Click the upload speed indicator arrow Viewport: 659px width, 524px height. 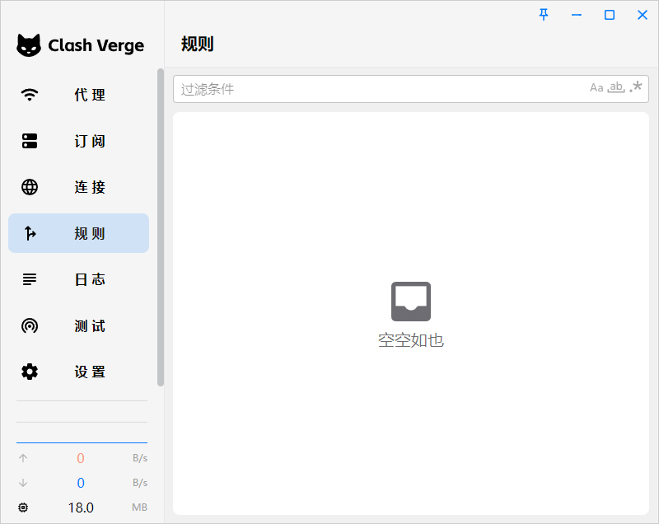23,458
